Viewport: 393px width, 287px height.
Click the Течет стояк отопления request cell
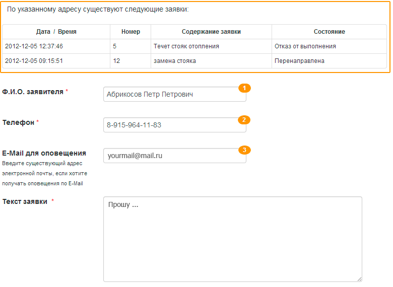tap(186, 46)
